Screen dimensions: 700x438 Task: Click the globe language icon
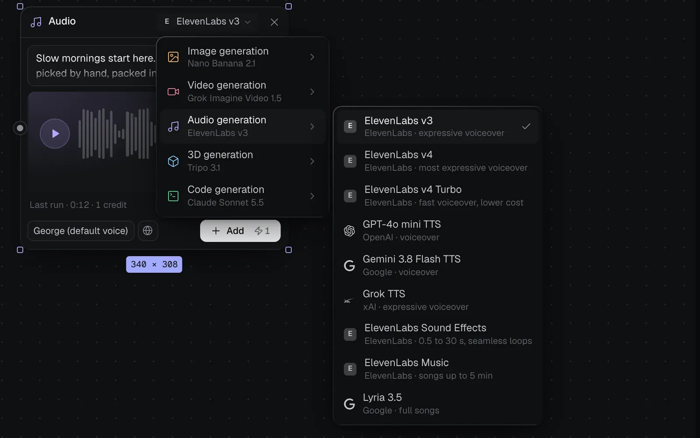[148, 231]
